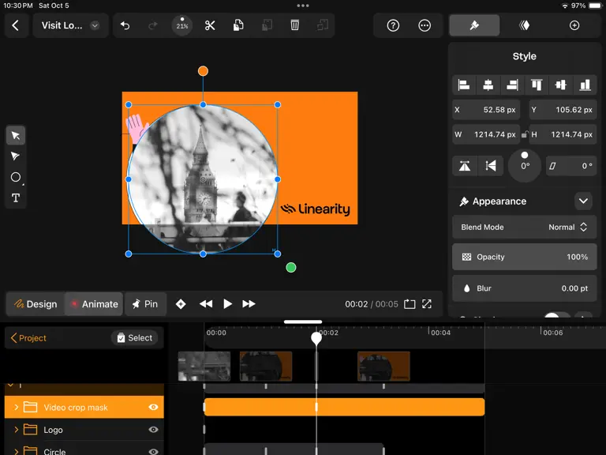The image size is (606, 455).
Task: Select the first grayscale timeline thumbnail
Action: (x=204, y=366)
